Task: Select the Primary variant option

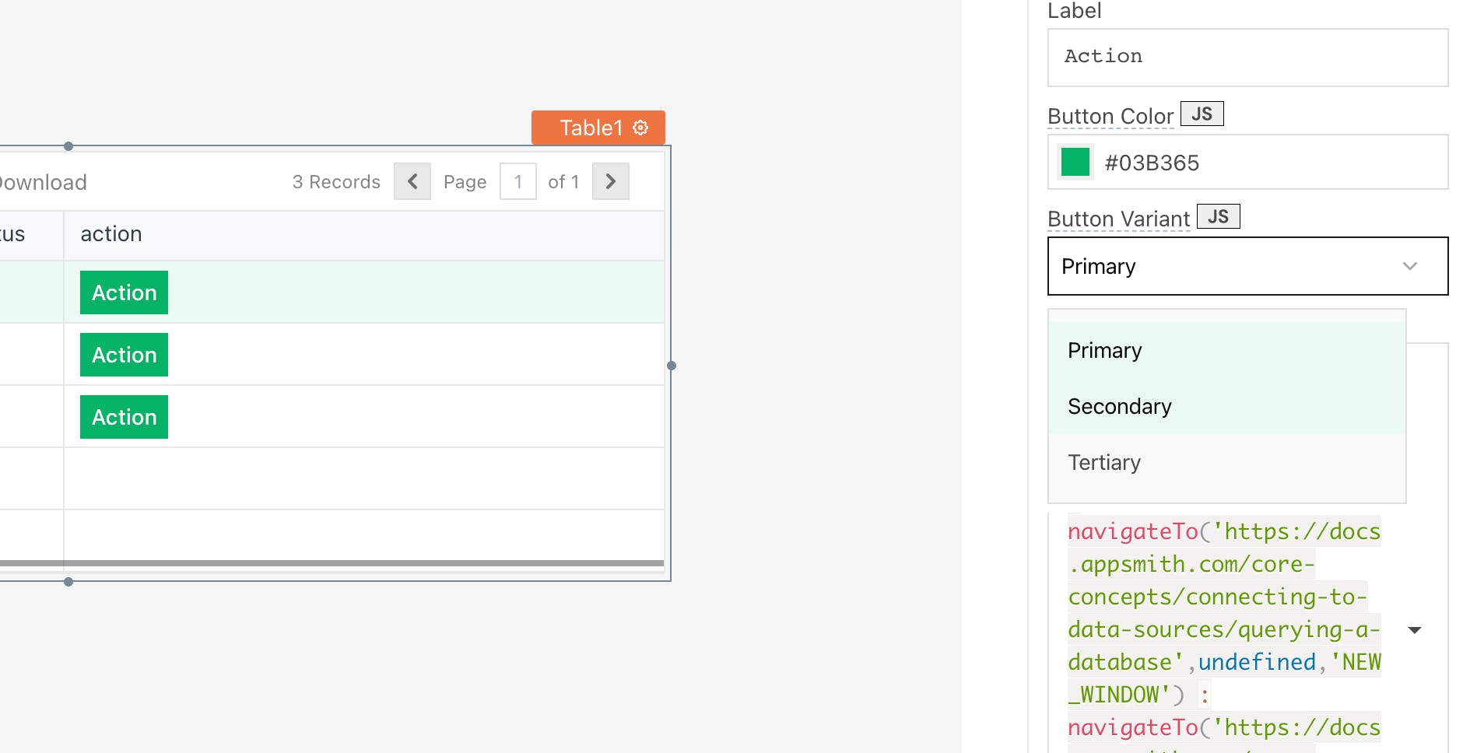Action: tap(1105, 351)
